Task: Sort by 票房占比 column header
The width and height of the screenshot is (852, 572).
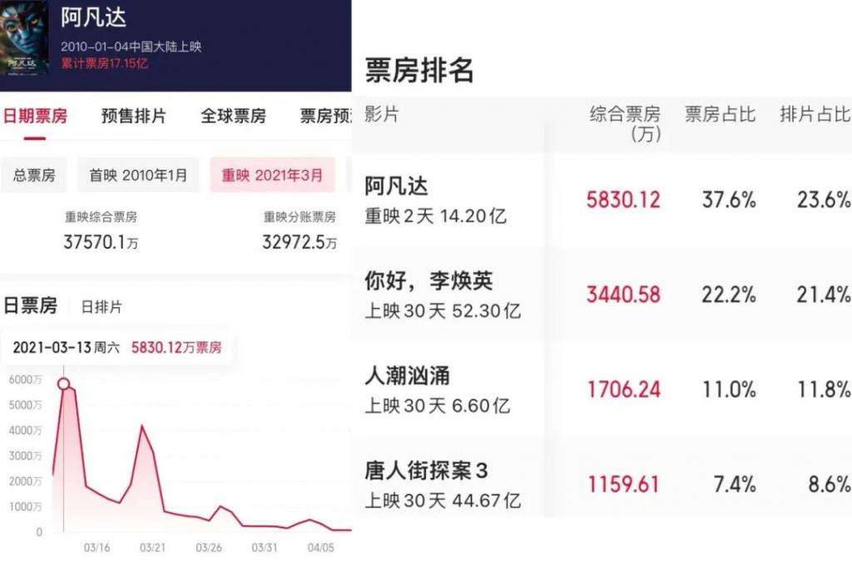Action: [720, 114]
